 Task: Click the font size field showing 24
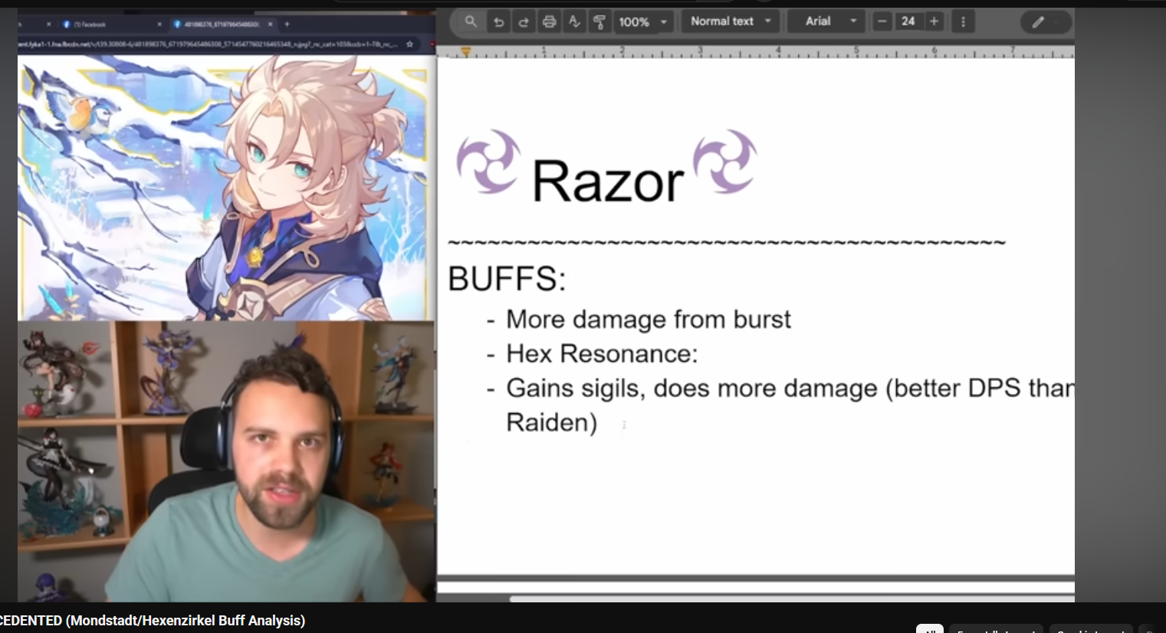pos(908,21)
